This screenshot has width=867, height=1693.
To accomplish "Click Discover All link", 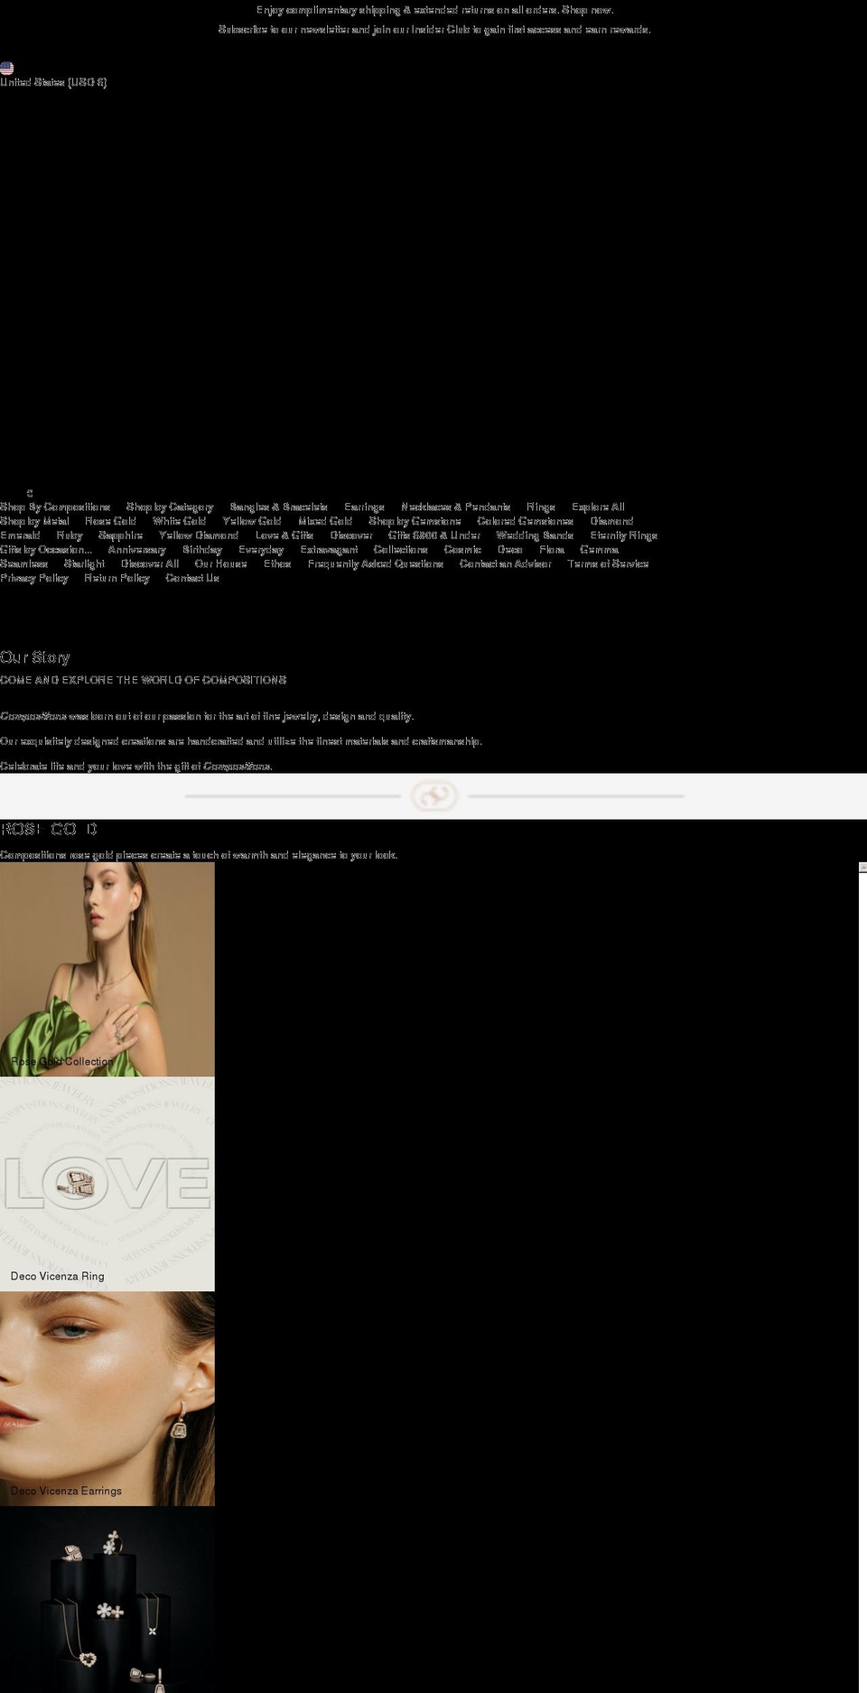I will coord(150,563).
